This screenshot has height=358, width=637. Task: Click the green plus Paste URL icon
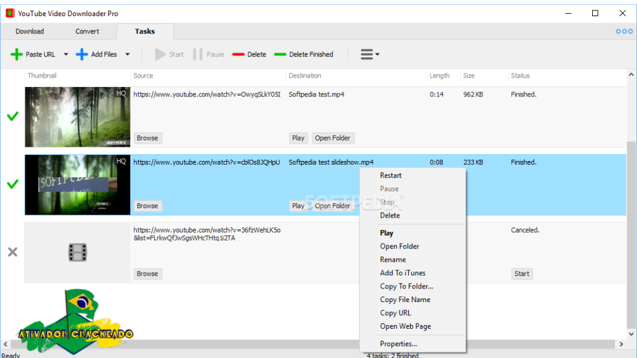coord(17,55)
